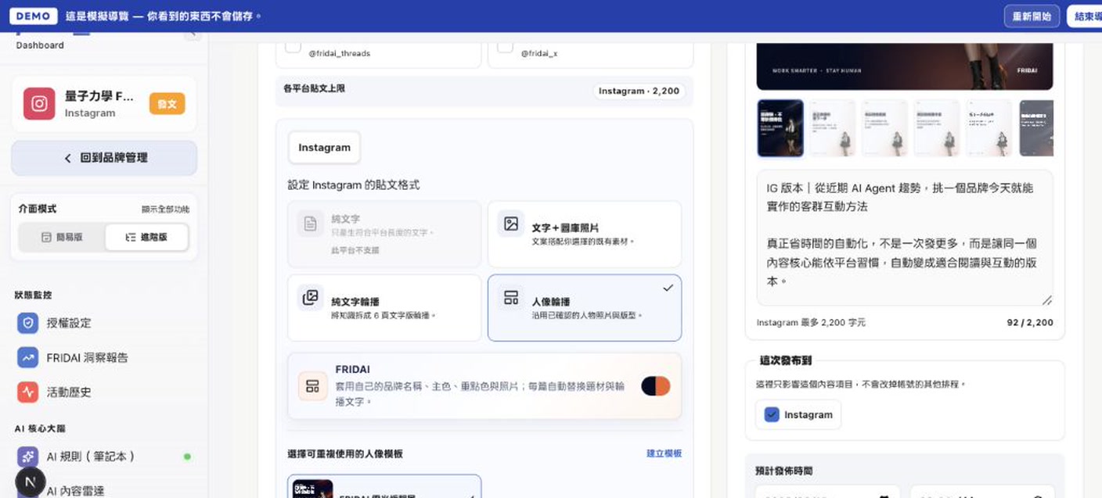Screen dimensions: 1102x498
Task: Click the Instagram · 2,200 limit chip
Action: tap(639, 91)
